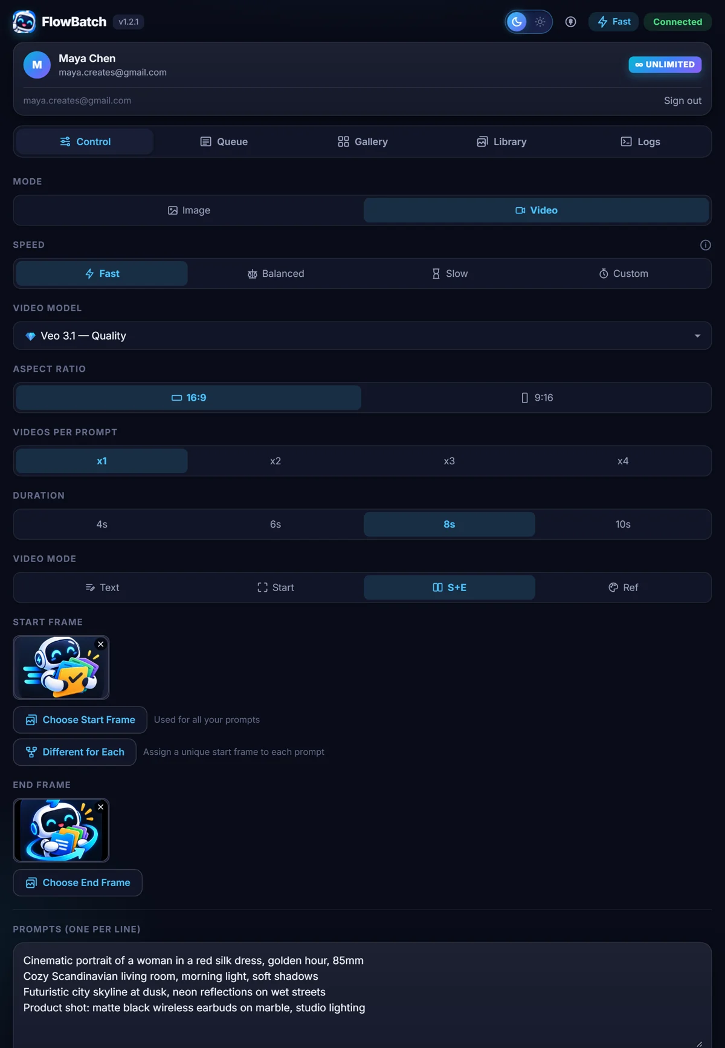The height and width of the screenshot is (1048, 725).
Task: Set duration to 6s
Action: [275, 525]
